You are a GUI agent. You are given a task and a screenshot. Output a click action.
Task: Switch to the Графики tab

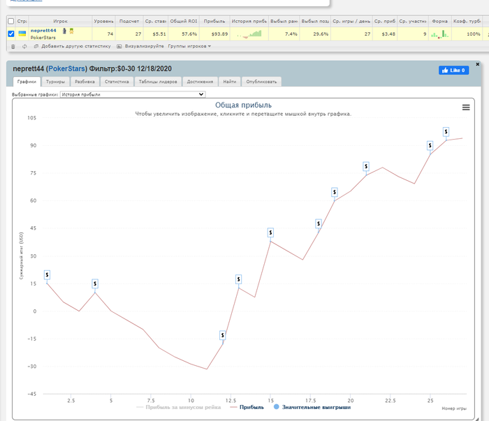[x=27, y=82]
